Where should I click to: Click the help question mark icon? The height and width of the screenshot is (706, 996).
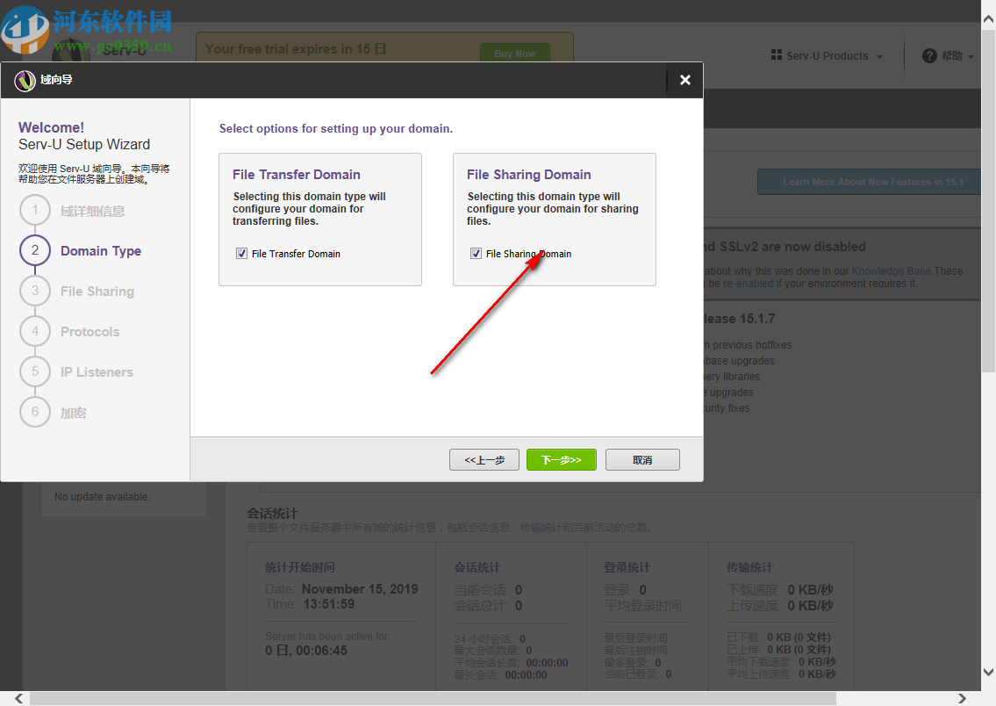point(929,56)
